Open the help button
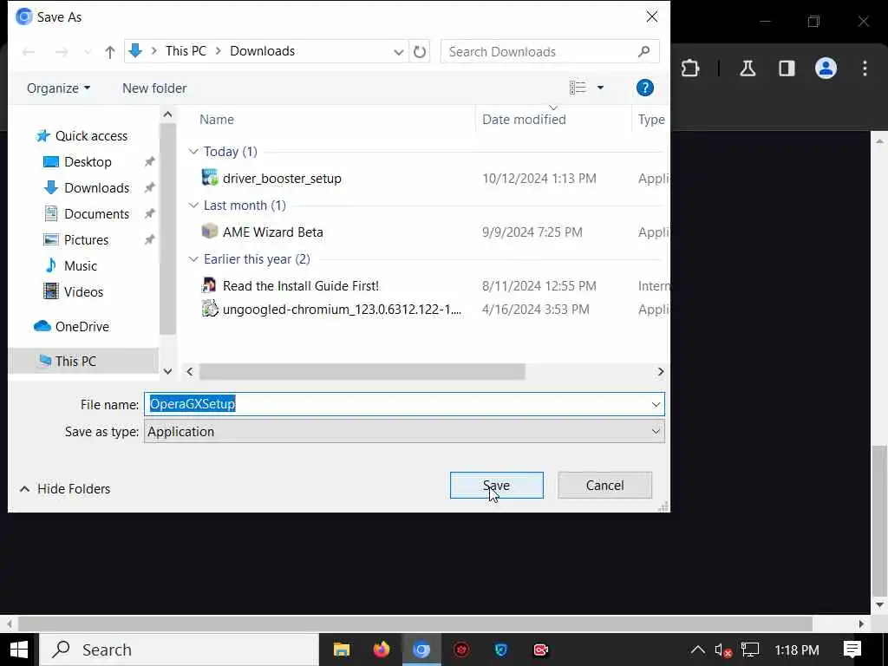The image size is (888, 666). click(x=644, y=88)
